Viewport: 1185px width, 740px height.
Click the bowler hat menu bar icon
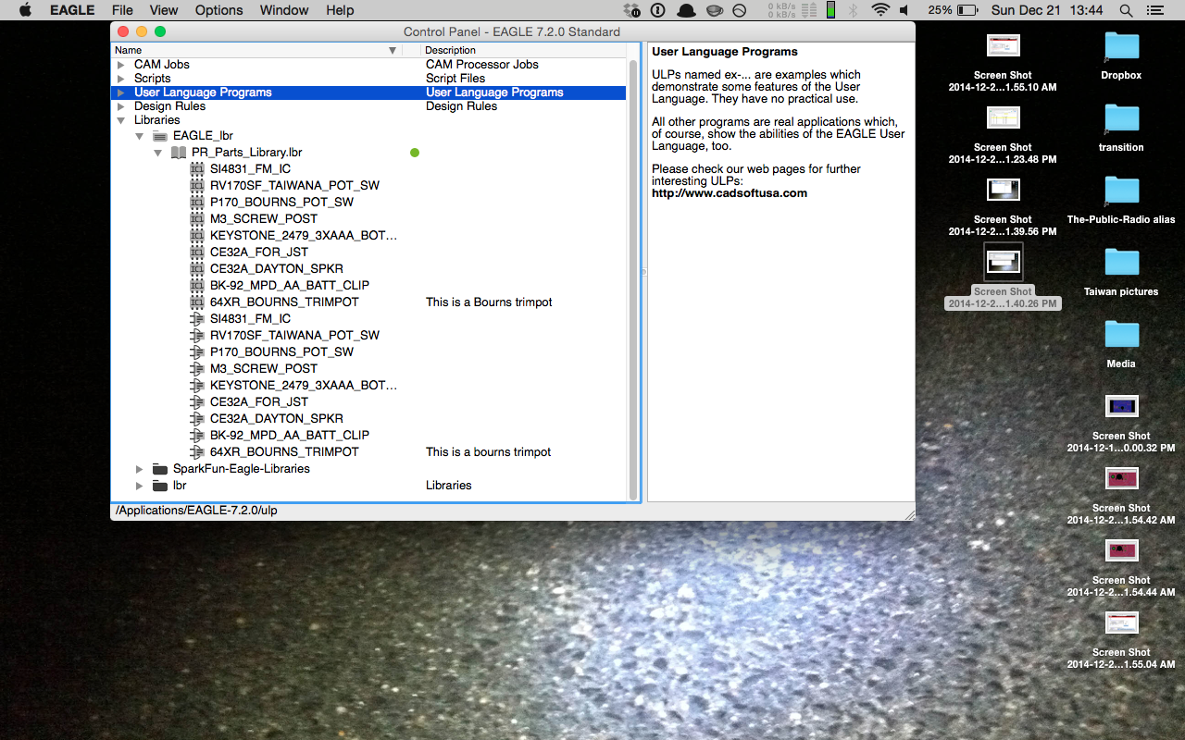[x=686, y=10]
